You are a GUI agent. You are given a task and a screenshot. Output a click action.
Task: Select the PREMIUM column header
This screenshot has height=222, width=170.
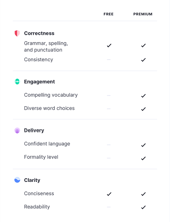coord(143,14)
